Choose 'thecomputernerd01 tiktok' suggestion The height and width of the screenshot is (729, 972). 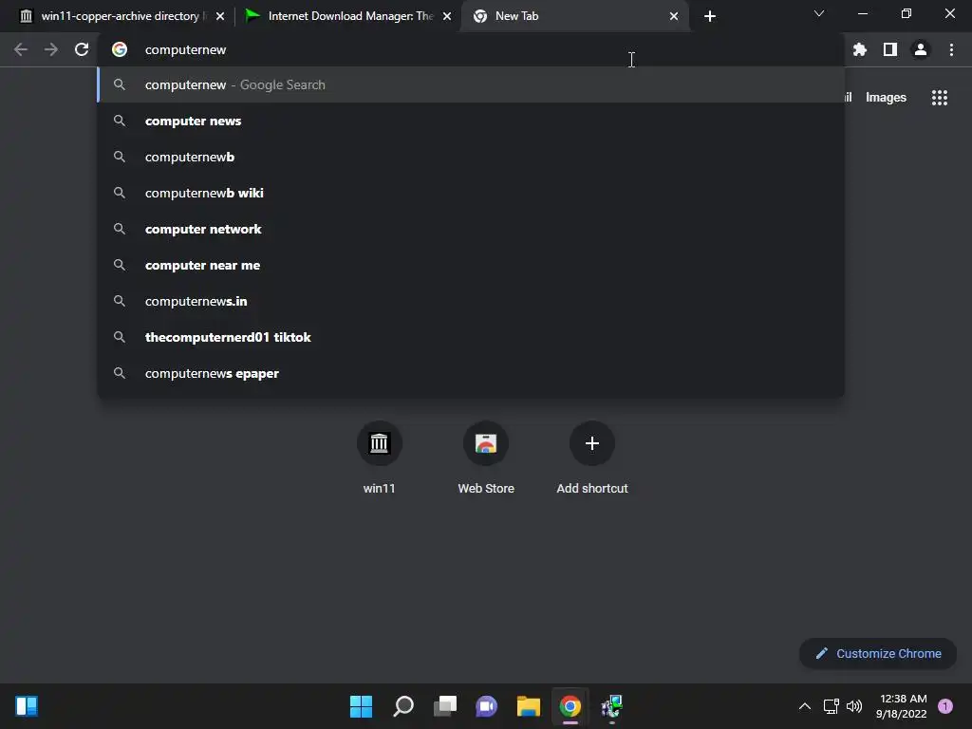coord(471,337)
